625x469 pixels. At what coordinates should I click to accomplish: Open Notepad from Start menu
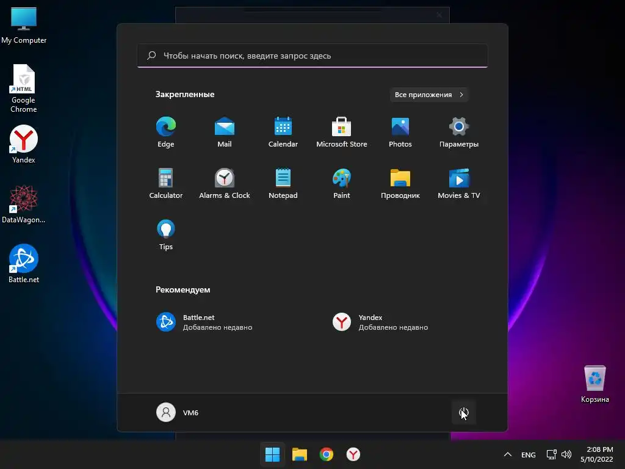[283, 183]
